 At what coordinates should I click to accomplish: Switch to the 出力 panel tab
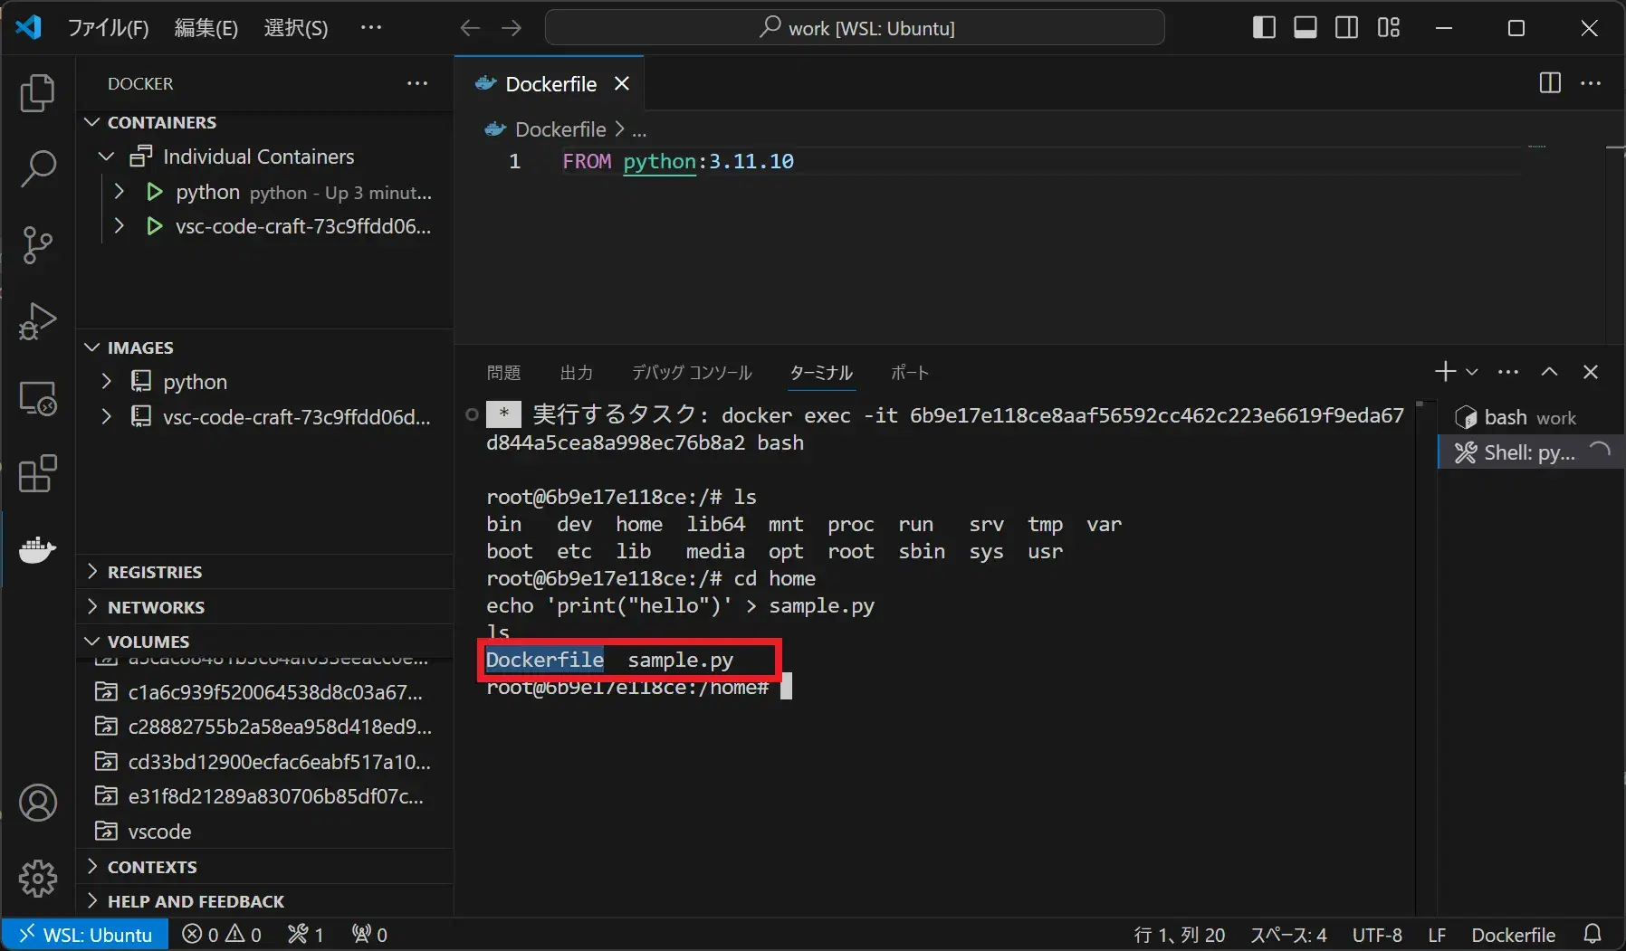click(576, 373)
